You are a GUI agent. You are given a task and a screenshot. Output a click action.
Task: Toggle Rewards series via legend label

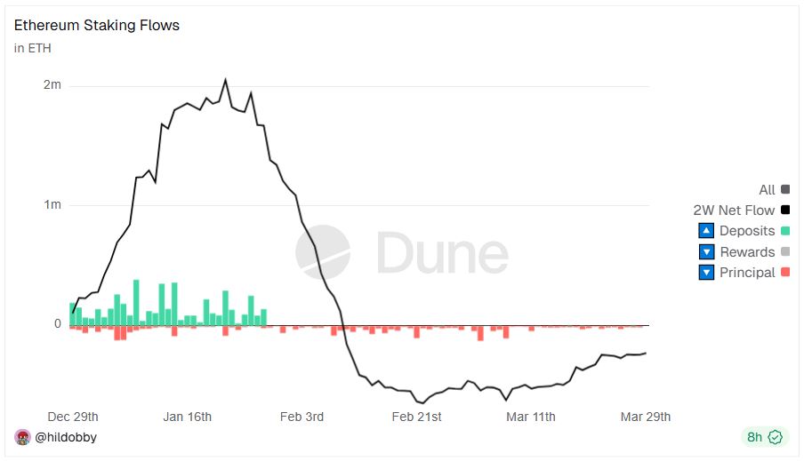(x=747, y=251)
